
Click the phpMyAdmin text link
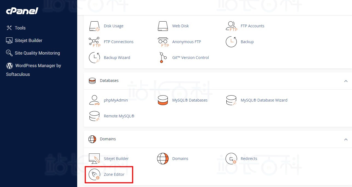coord(116,100)
